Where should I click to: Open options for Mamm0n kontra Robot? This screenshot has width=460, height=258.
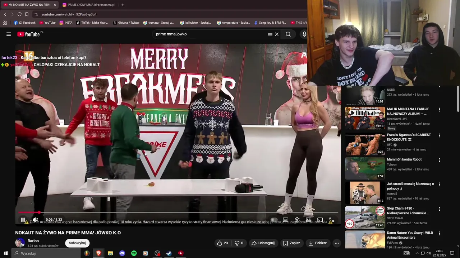pyautogui.click(x=439, y=160)
